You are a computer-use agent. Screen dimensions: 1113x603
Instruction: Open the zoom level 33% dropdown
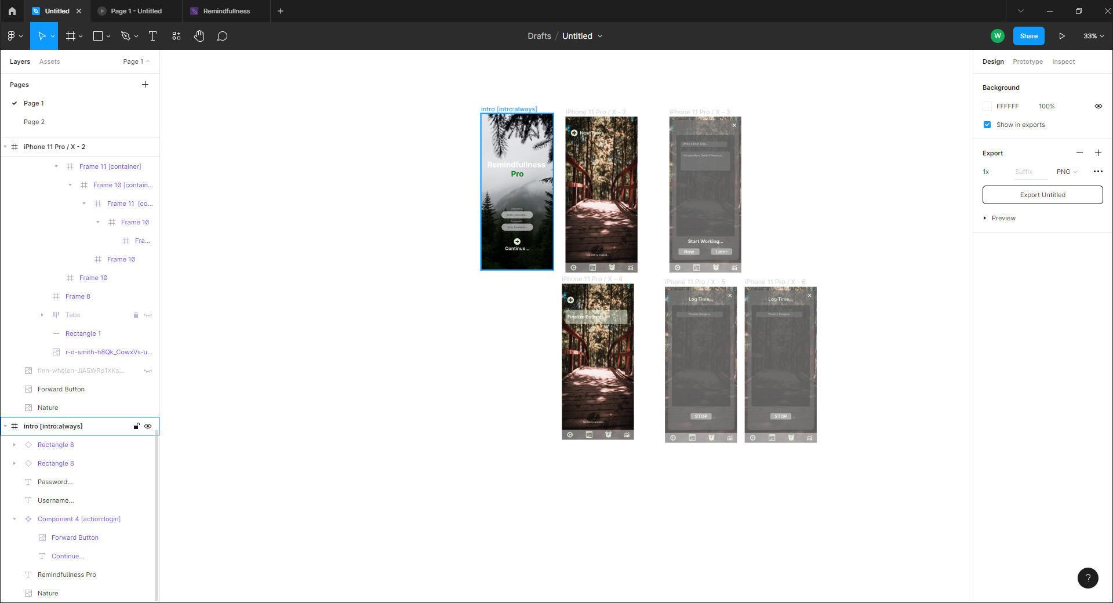[1093, 36]
